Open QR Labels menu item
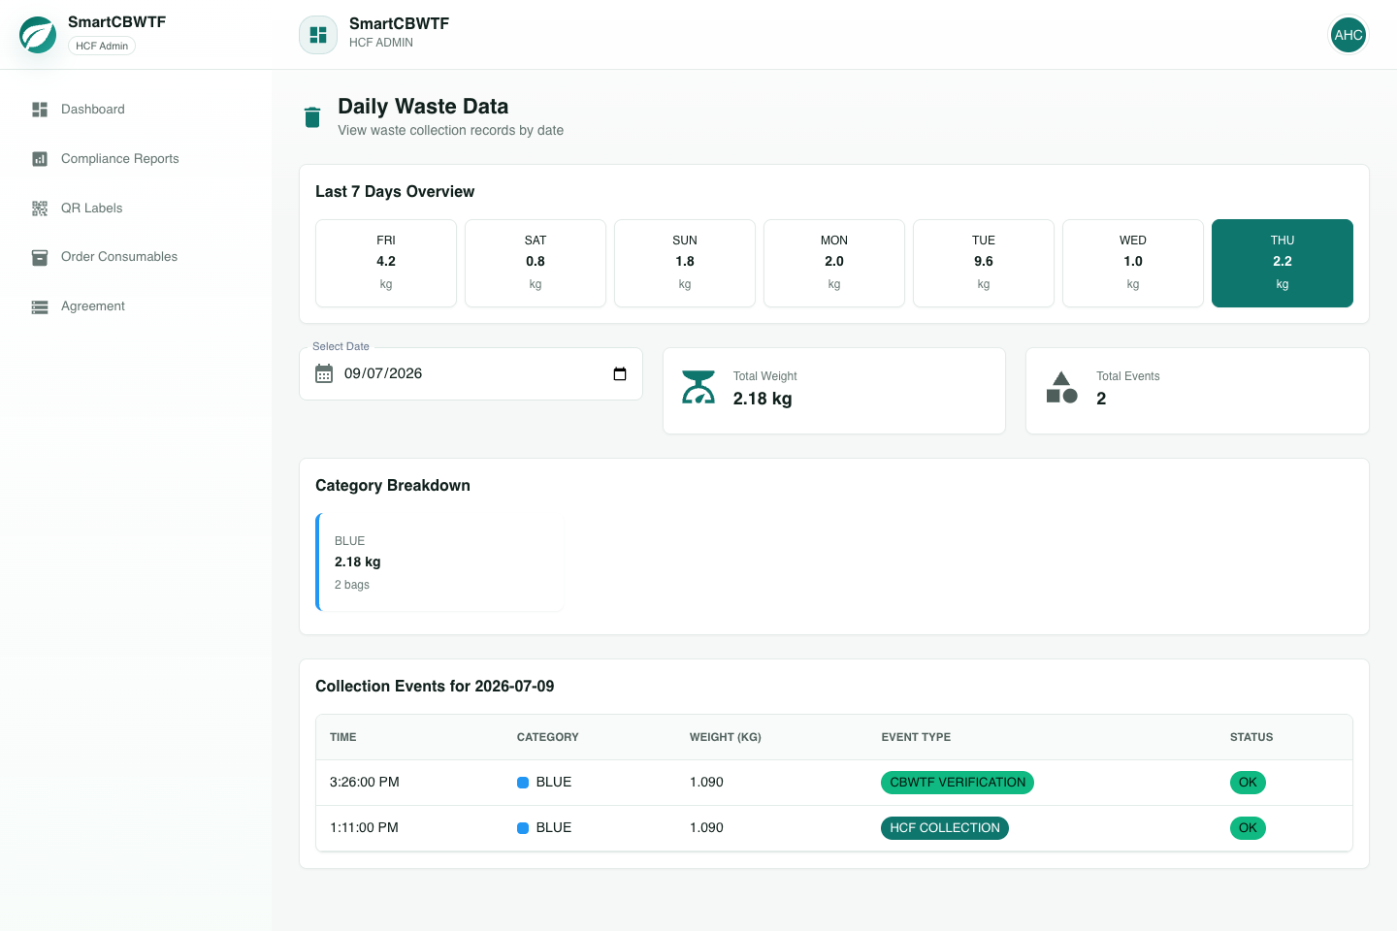This screenshot has height=931, width=1397. (136, 209)
